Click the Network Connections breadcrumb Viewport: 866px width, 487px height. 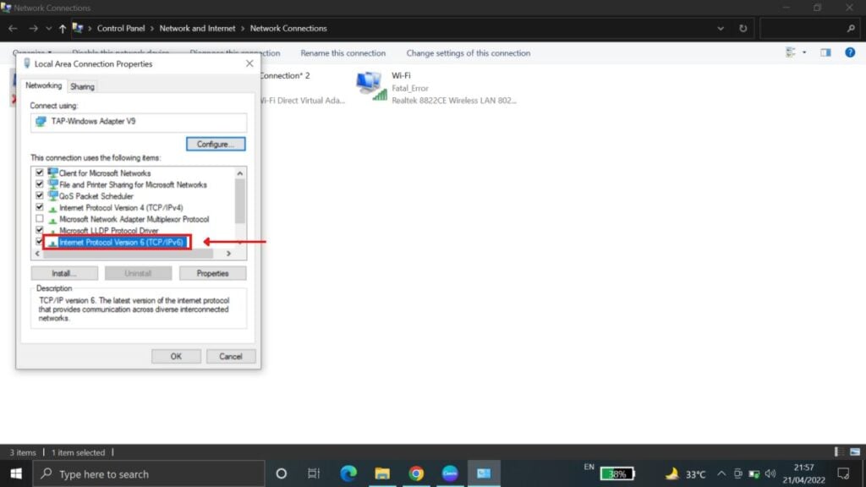click(x=288, y=28)
